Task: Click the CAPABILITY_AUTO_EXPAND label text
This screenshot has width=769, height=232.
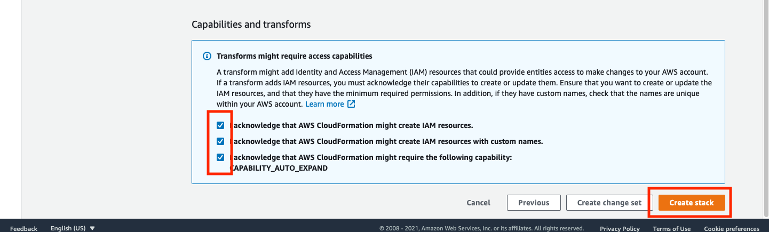Action: coord(279,167)
